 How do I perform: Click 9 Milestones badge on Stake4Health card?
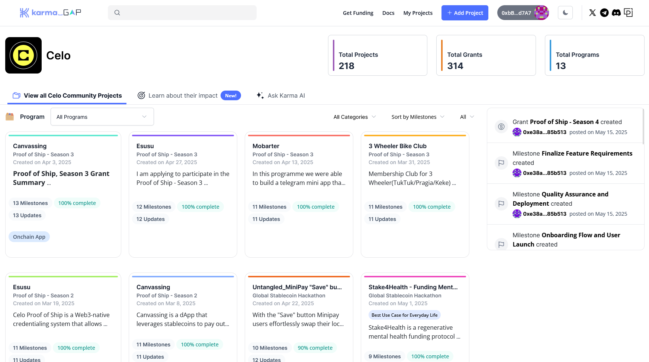pos(385,356)
